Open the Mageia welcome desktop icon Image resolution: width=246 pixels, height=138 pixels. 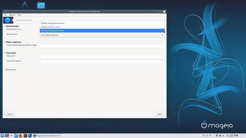point(25,5)
